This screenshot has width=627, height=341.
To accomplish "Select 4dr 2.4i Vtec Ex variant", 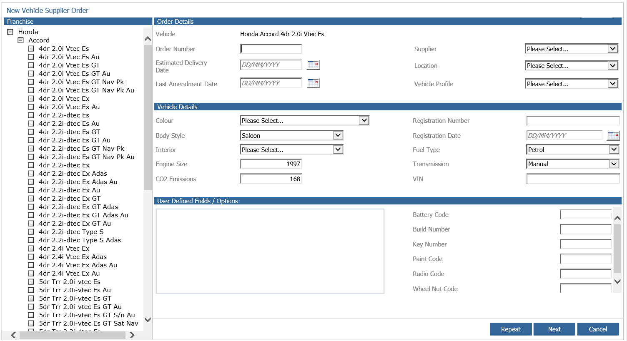I will pyautogui.click(x=64, y=248).
